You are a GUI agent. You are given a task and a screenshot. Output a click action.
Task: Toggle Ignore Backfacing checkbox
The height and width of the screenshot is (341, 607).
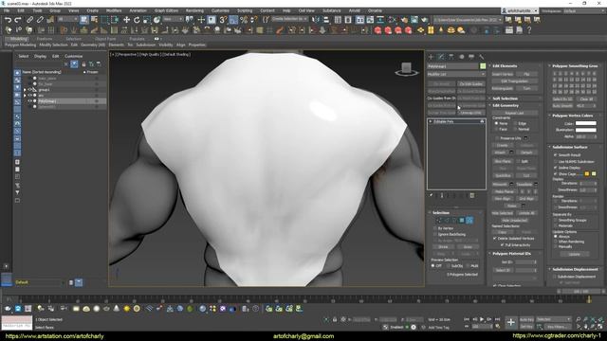[435, 234]
